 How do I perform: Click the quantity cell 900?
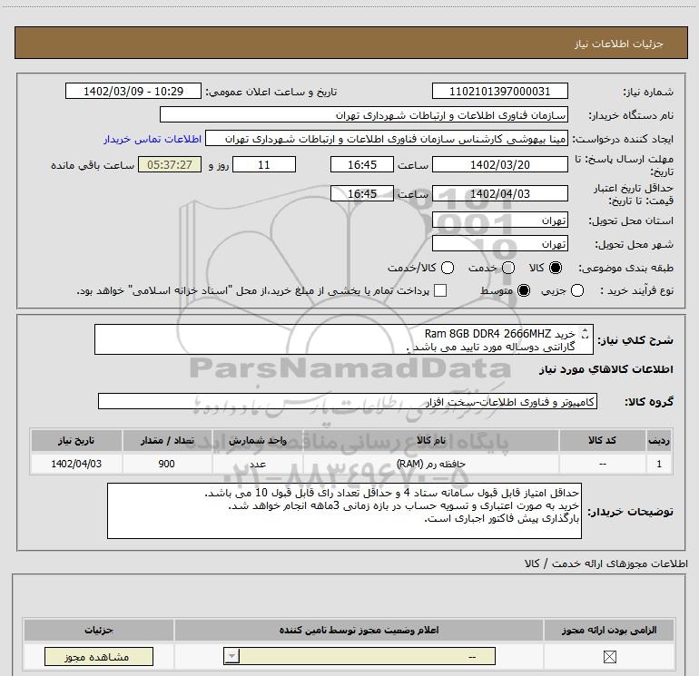coord(167,464)
